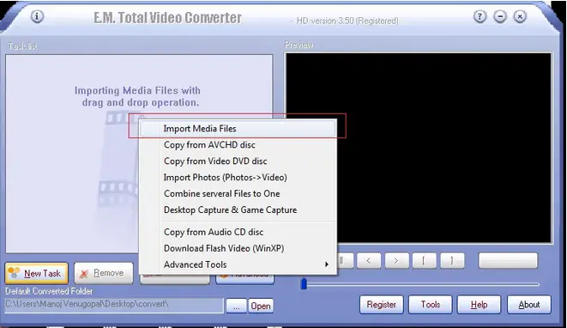Click the blank button right of ] control

508,261
